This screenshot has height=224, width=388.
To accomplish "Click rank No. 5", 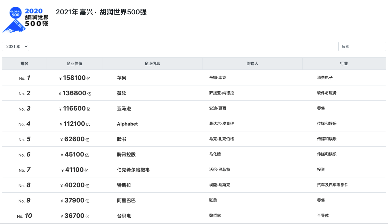I will (x=24, y=139).
